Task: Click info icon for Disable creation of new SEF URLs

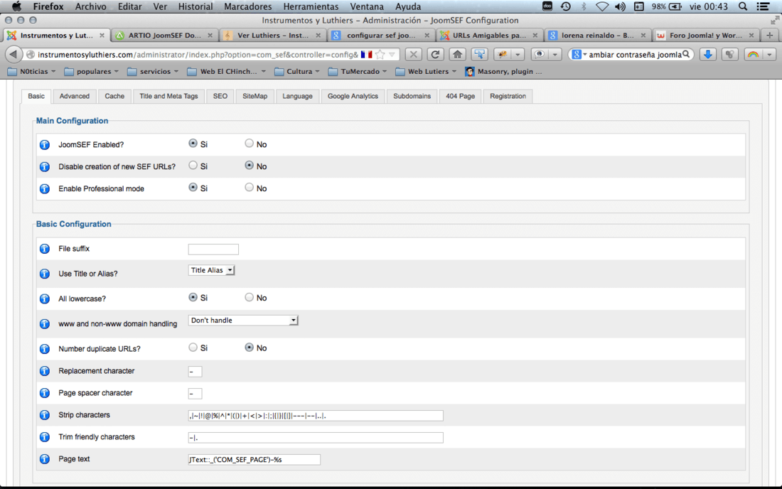Action: click(x=45, y=166)
